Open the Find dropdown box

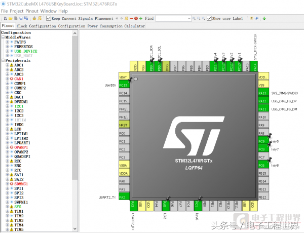tap(189, 19)
